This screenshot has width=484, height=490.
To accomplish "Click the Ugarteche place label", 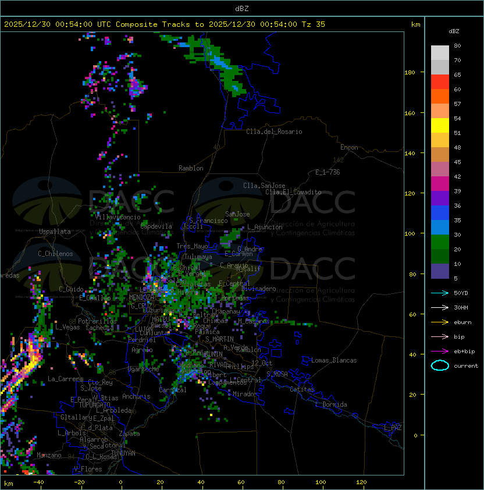I will coord(144,369).
